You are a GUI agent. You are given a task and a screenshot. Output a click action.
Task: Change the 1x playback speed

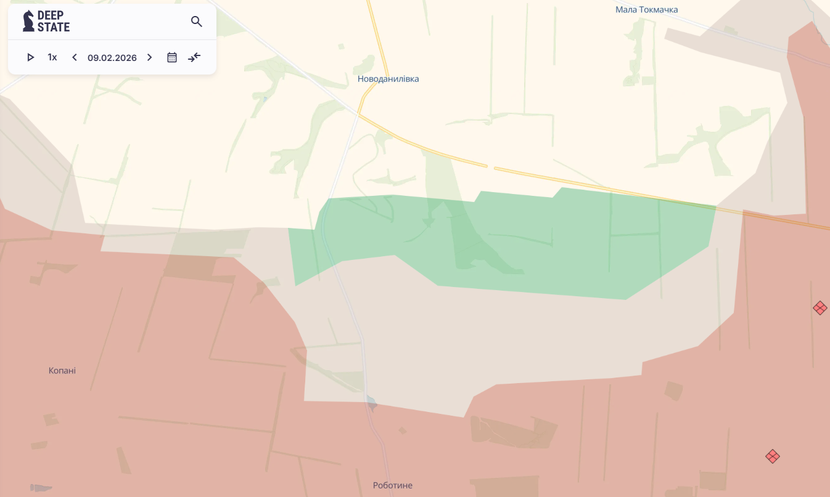click(52, 57)
